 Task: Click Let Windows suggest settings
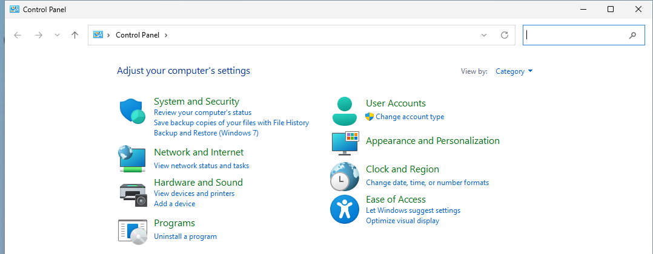413,211
